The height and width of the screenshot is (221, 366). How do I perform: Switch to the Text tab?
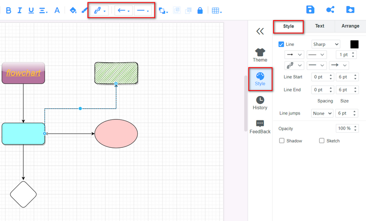click(x=320, y=26)
